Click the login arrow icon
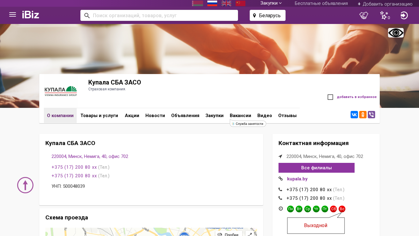Viewport: 419px width, 236px height. click(404, 15)
